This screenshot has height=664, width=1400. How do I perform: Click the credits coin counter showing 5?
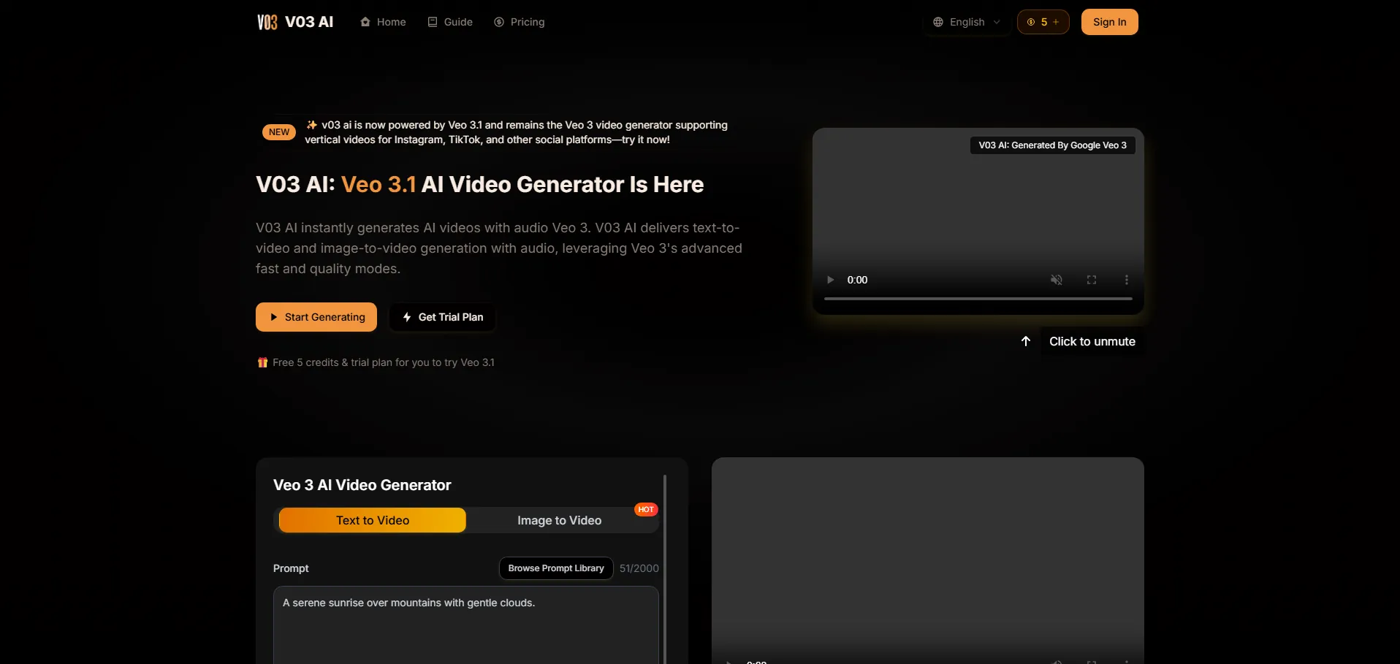tap(1043, 22)
